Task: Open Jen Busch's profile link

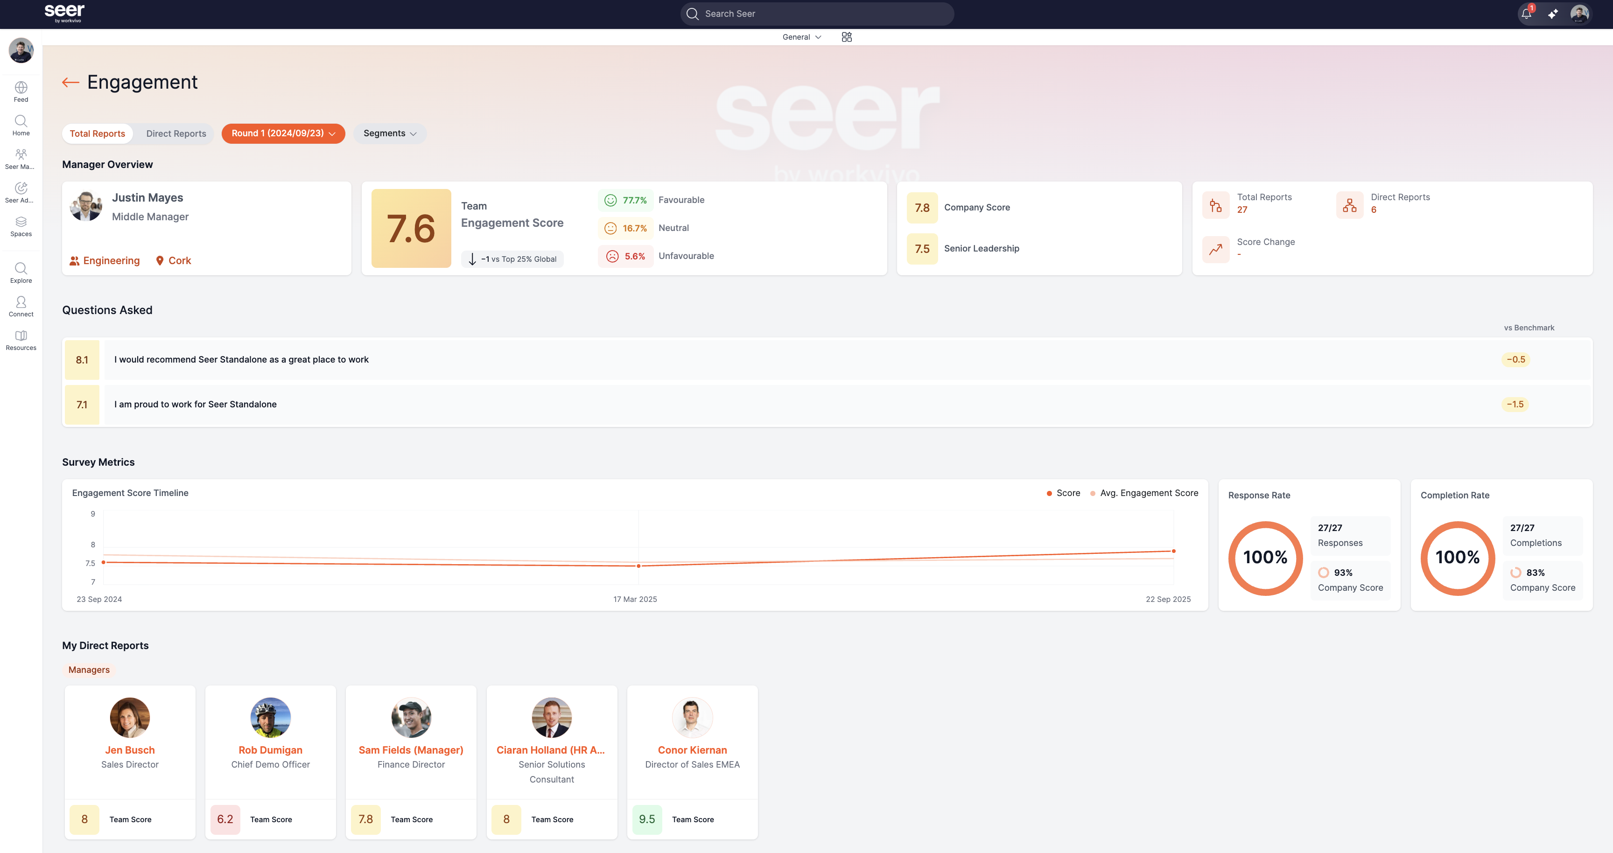Action: coord(130,750)
